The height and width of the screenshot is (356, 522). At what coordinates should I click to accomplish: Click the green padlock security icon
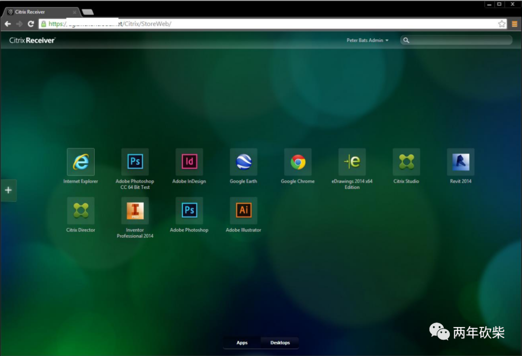point(43,24)
